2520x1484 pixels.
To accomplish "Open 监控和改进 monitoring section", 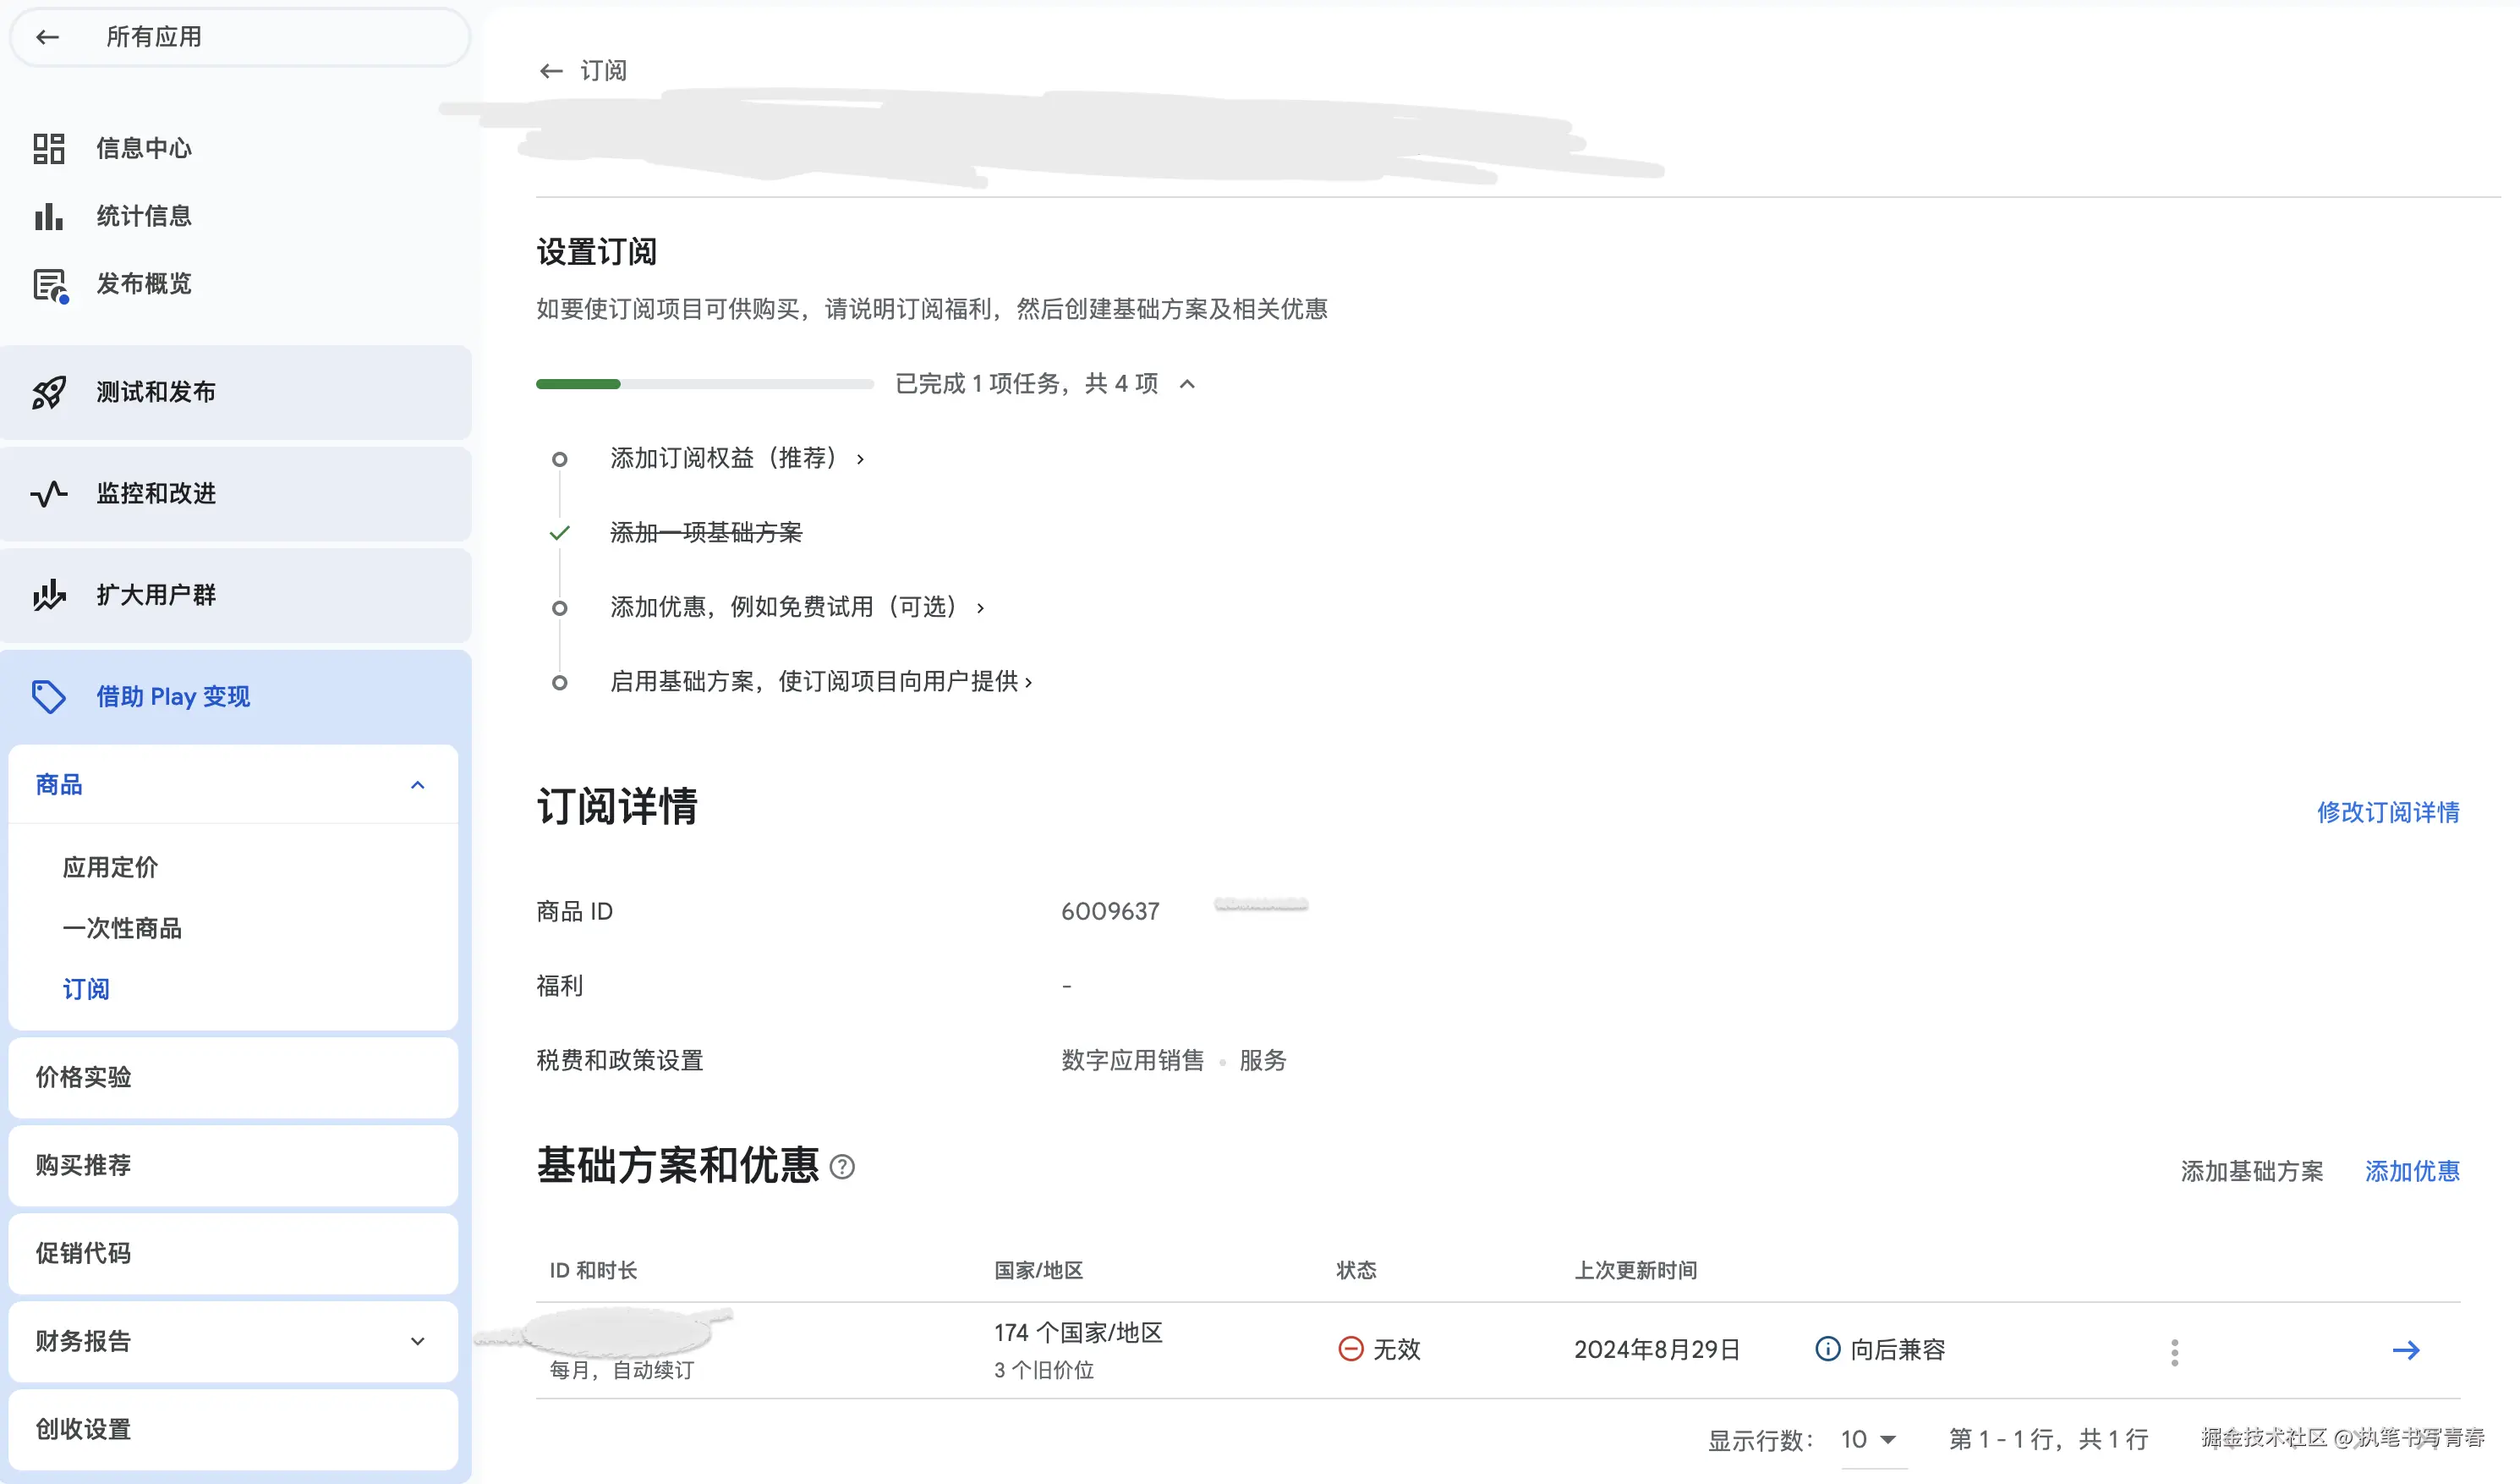I will [x=48, y=493].
